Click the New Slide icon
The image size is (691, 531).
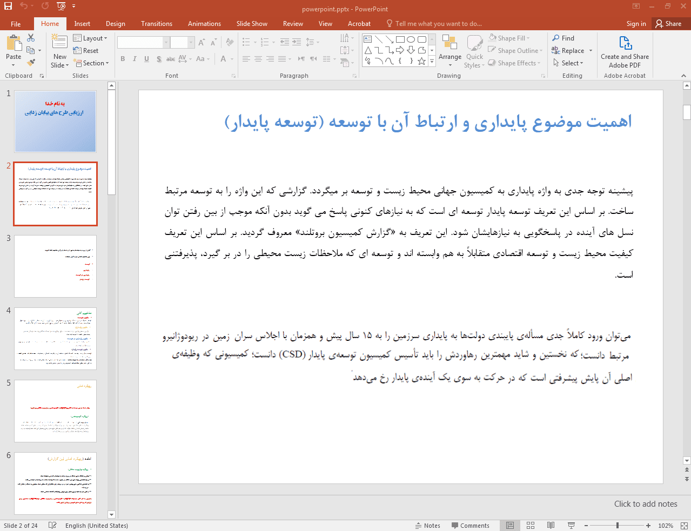59,42
